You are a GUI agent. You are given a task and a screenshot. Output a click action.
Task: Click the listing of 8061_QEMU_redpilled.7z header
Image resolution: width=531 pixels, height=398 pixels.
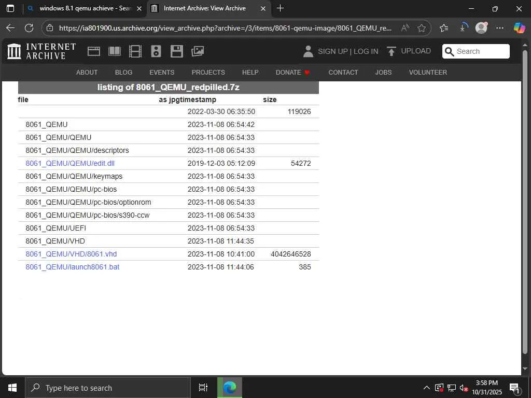(169, 87)
